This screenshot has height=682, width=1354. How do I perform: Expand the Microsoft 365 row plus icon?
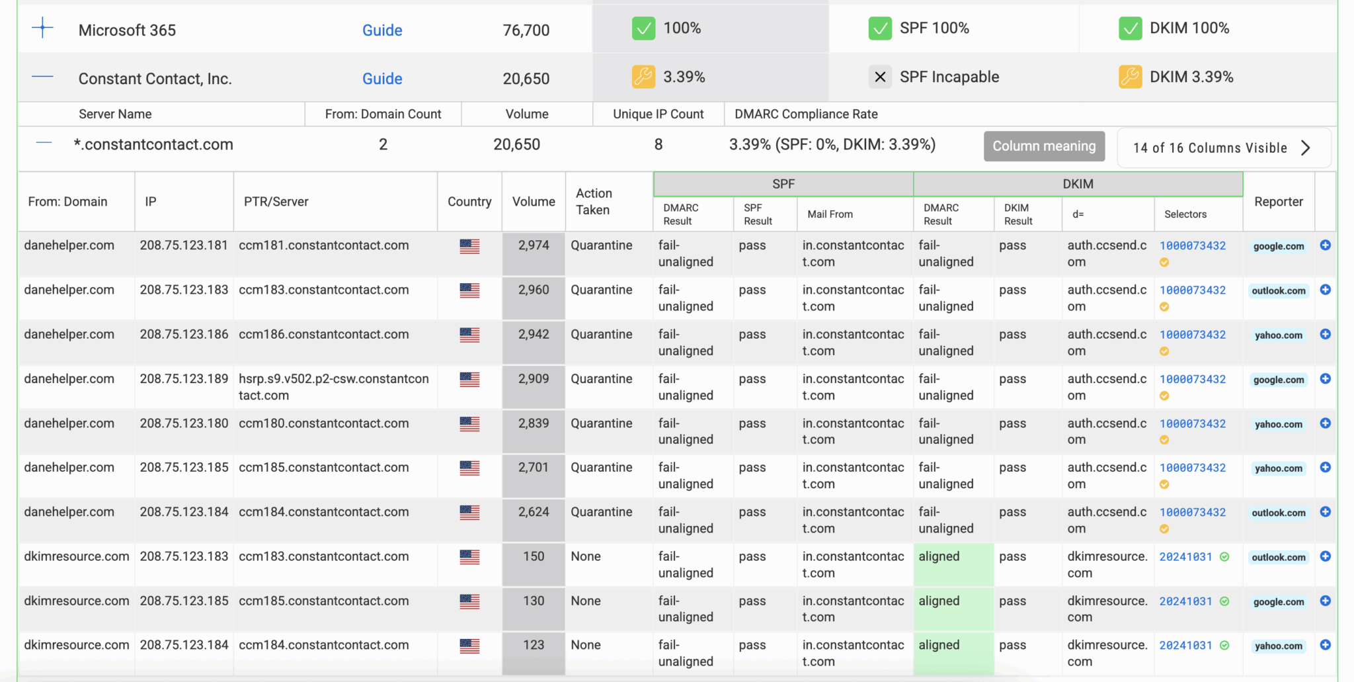pos(42,28)
